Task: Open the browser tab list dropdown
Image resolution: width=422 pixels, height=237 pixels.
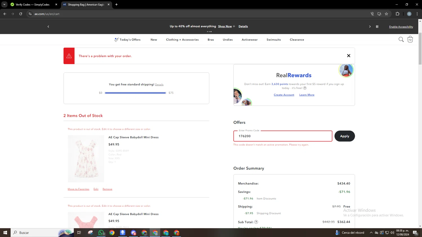Action: [4, 4]
